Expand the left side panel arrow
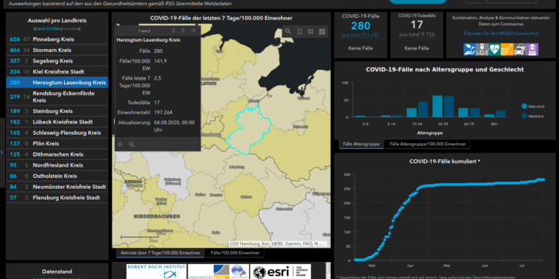The image size is (559, 279). (2, 153)
